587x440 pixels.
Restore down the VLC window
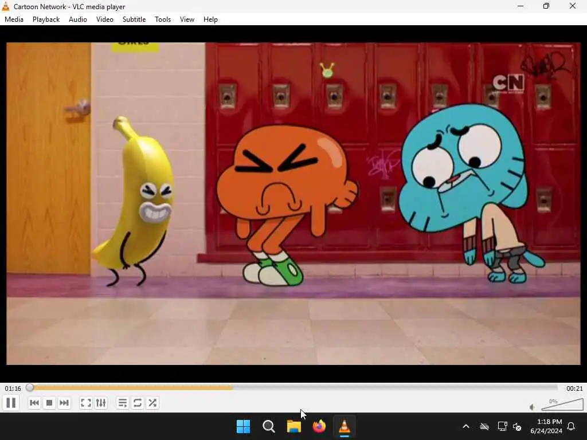coord(546,6)
